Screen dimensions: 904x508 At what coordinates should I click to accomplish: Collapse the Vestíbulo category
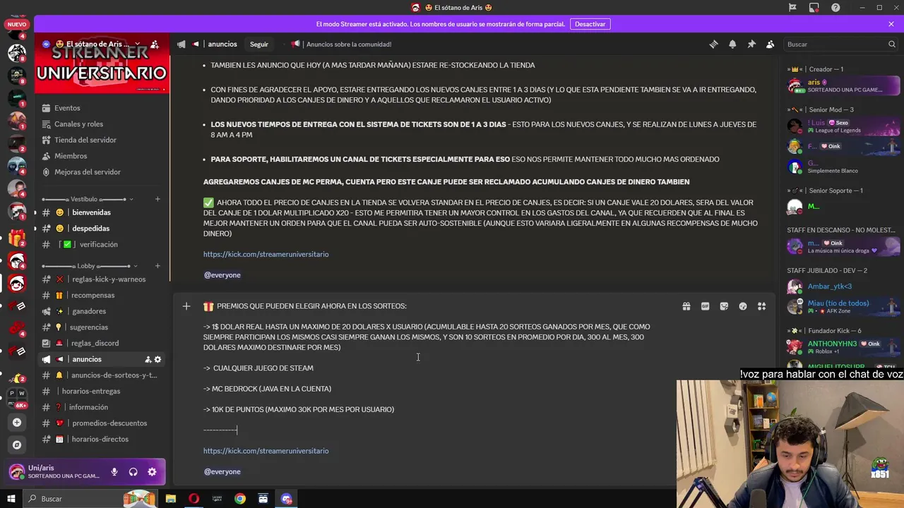tap(88, 199)
